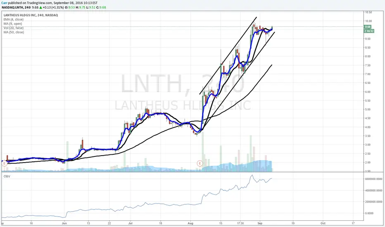Viewport: 385px width, 227px height.
Task: Select the MA (50, close) indicator label
Action: tap(14, 32)
